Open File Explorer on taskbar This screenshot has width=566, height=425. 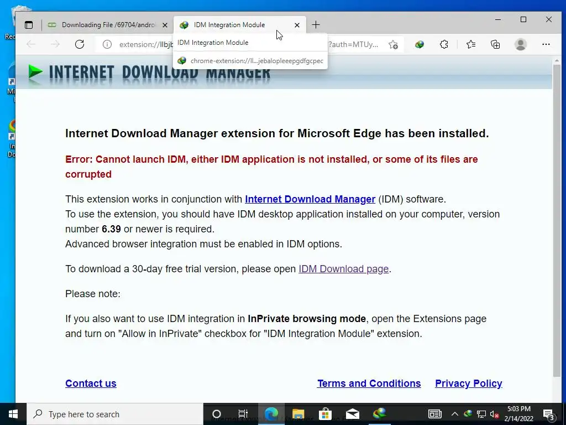coord(298,414)
